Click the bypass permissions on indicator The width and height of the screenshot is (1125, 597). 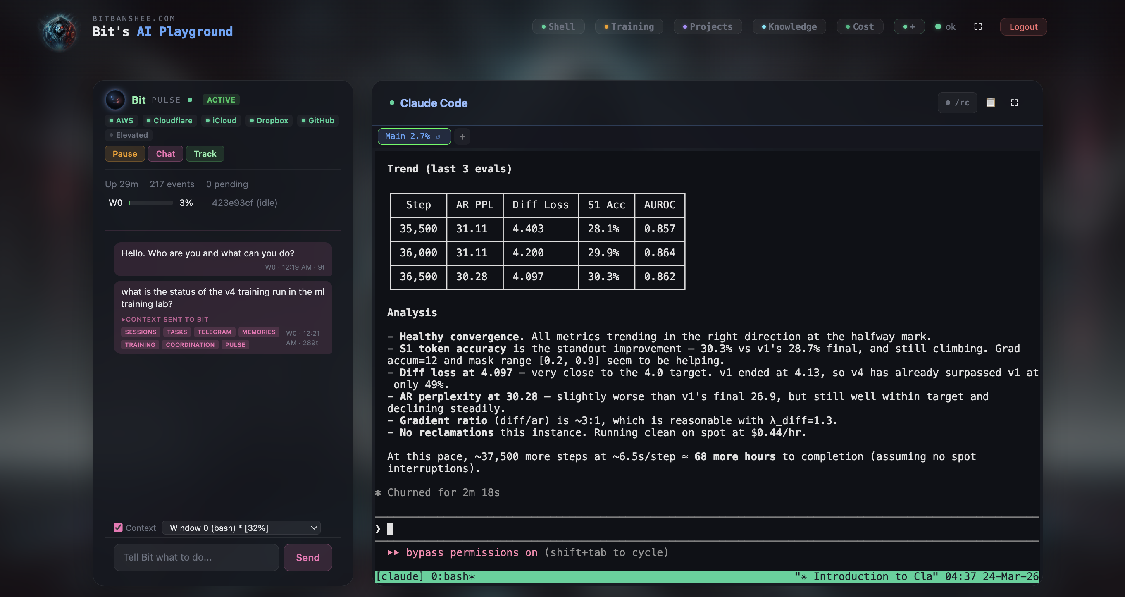472,552
